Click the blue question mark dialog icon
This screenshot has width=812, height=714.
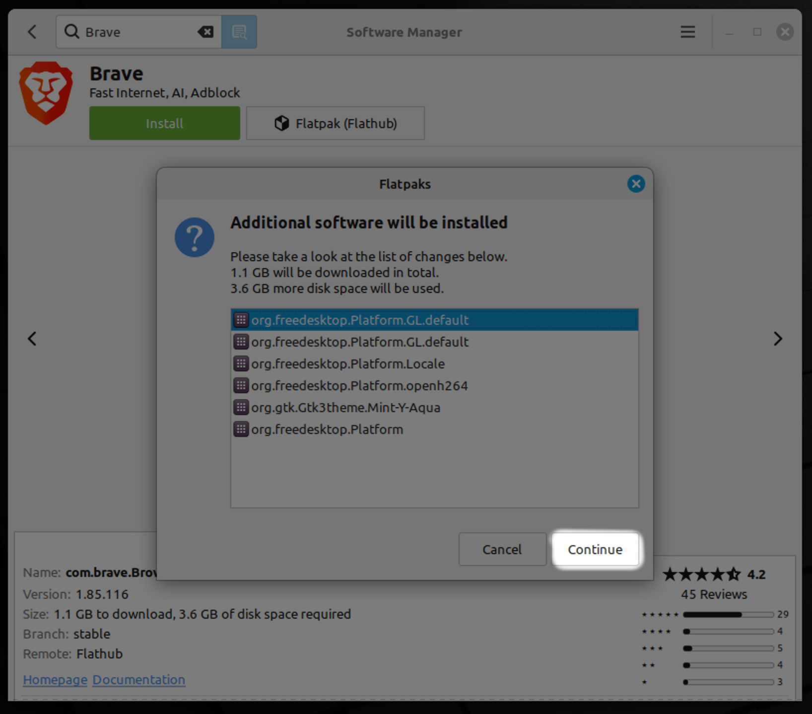(x=194, y=237)
